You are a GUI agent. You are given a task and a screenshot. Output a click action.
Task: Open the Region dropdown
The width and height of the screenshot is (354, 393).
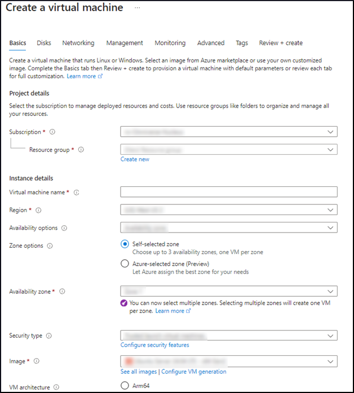pyautogui.click(x=228, y=209)
